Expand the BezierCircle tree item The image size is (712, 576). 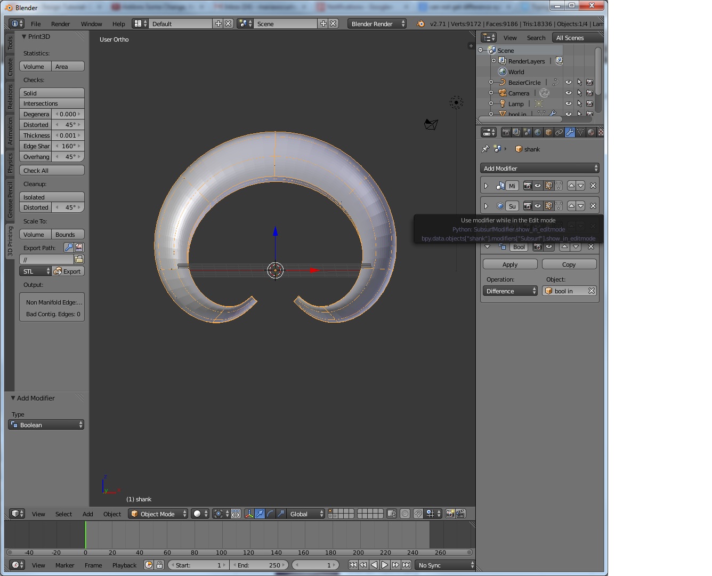491,82
